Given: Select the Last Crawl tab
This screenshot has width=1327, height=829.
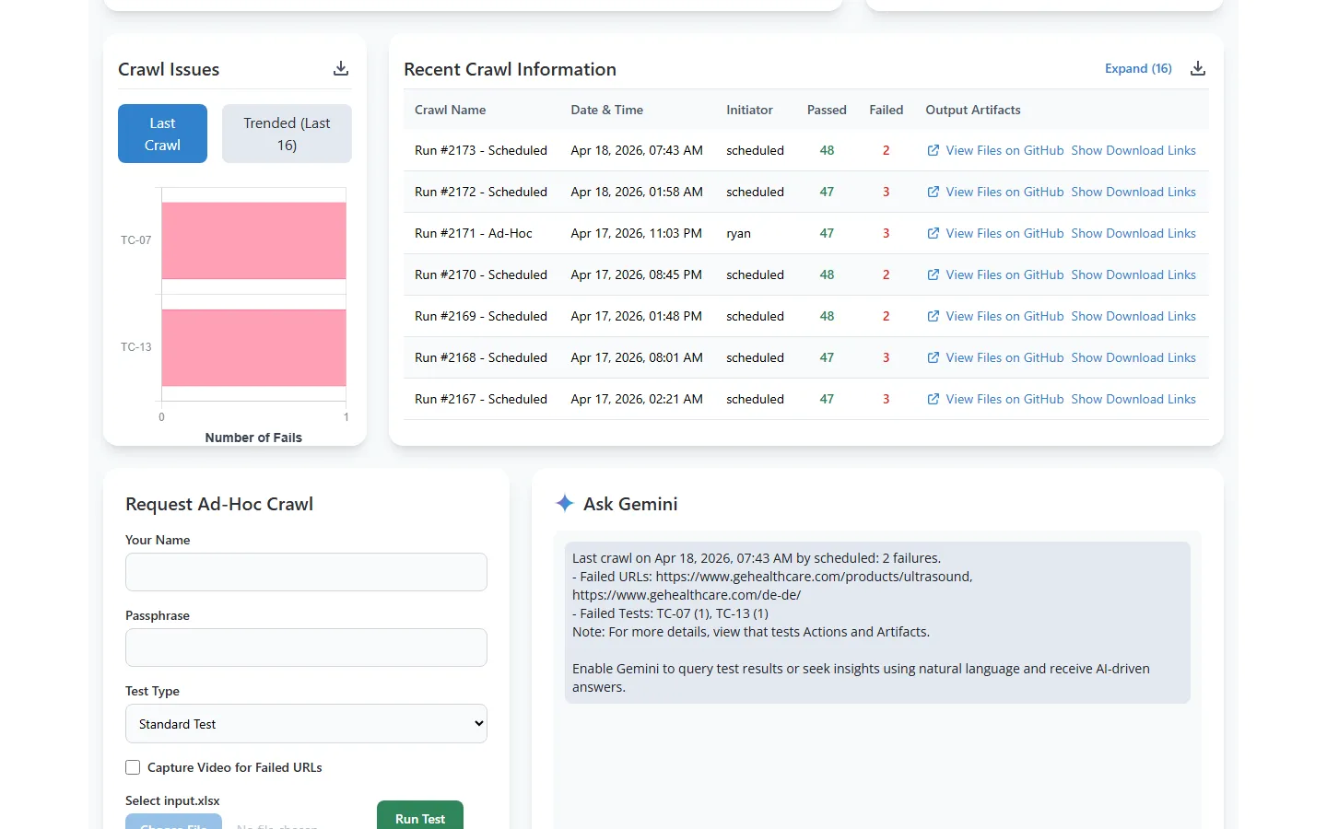Looking at the screenshot, I should point(162,133).
